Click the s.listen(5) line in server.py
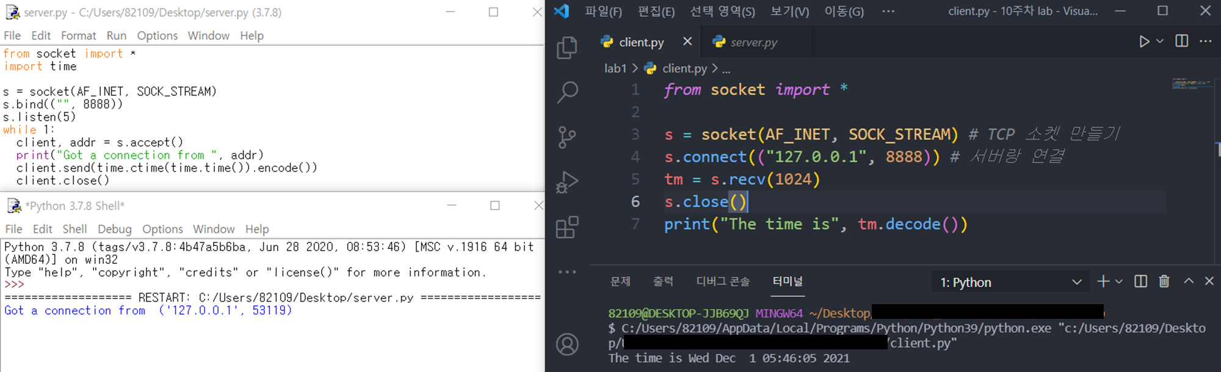This screenshot has height=372, width=1221. [x=40, y=117]
